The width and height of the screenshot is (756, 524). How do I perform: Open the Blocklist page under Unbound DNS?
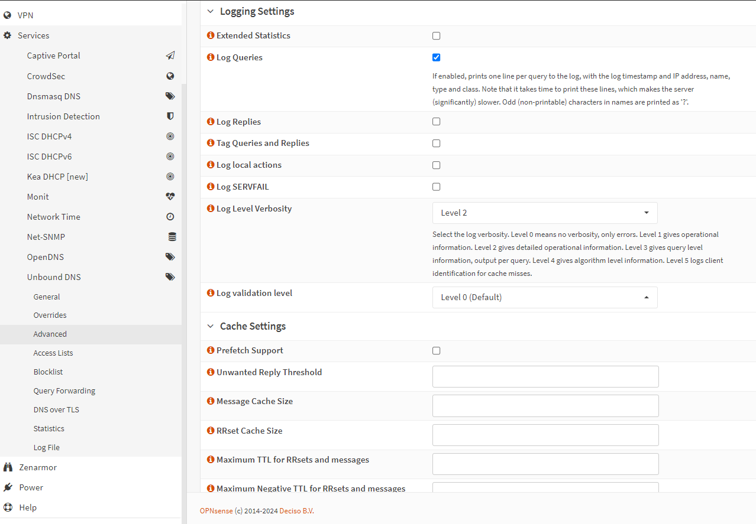[x=48, y=372]
